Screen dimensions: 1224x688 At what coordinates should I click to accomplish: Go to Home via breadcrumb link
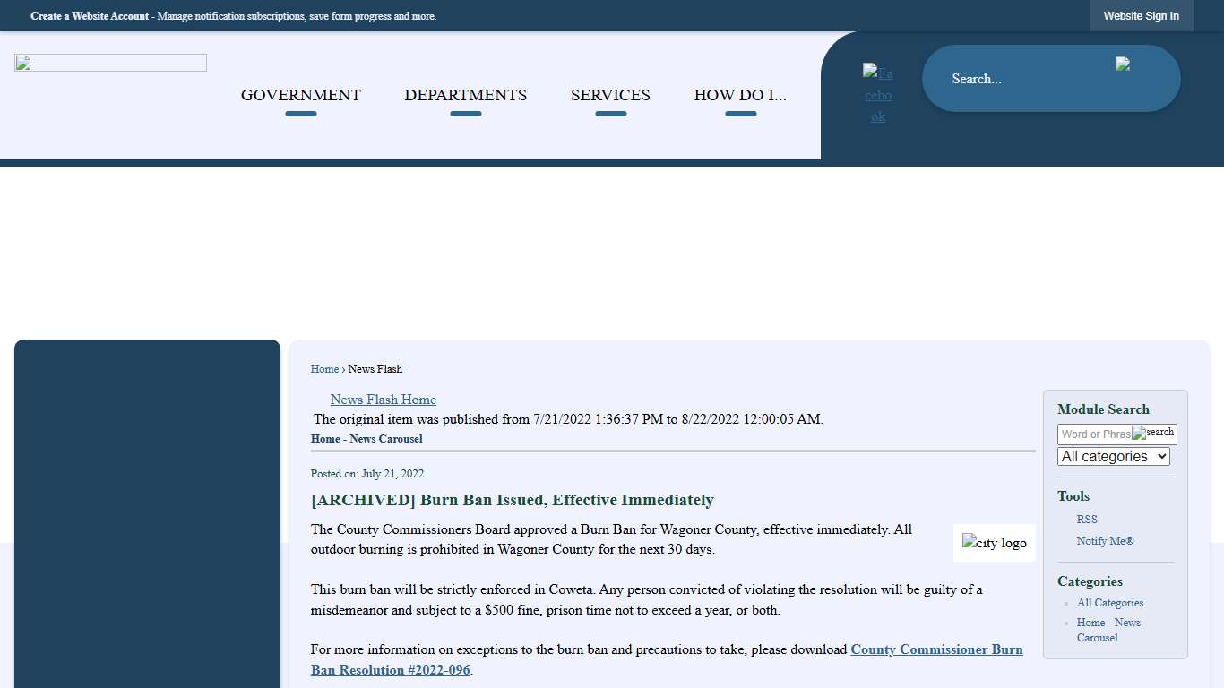[x=324, y=369]
